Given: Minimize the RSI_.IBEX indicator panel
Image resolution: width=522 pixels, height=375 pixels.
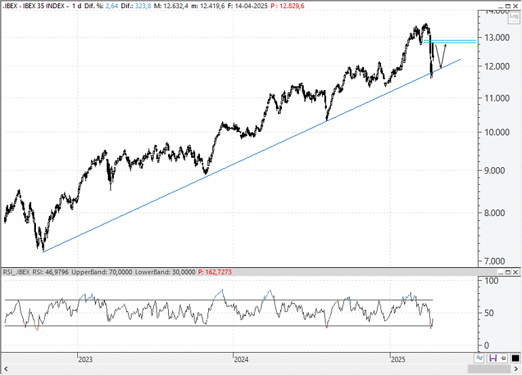Looking at the screenshot, I should point(501,272).
